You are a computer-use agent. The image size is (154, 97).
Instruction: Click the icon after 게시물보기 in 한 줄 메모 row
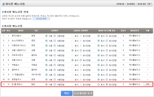140,85
